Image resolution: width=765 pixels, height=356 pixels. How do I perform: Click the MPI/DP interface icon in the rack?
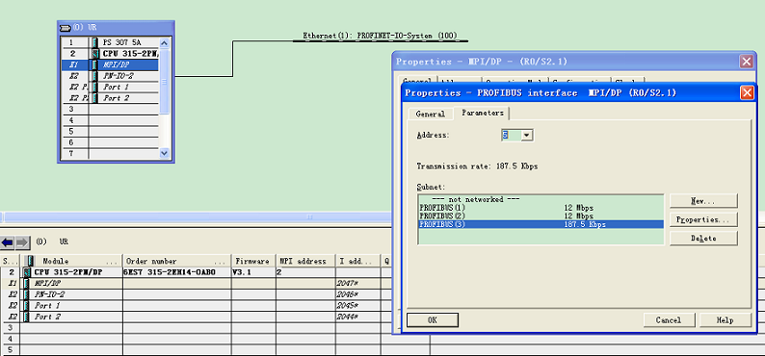tap(94, 64)
